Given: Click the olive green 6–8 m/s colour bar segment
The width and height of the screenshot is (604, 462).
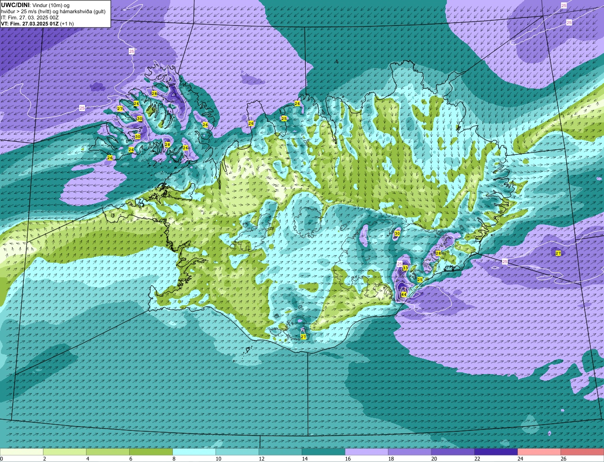Looking at the screenshot, I should coord(151,452).
